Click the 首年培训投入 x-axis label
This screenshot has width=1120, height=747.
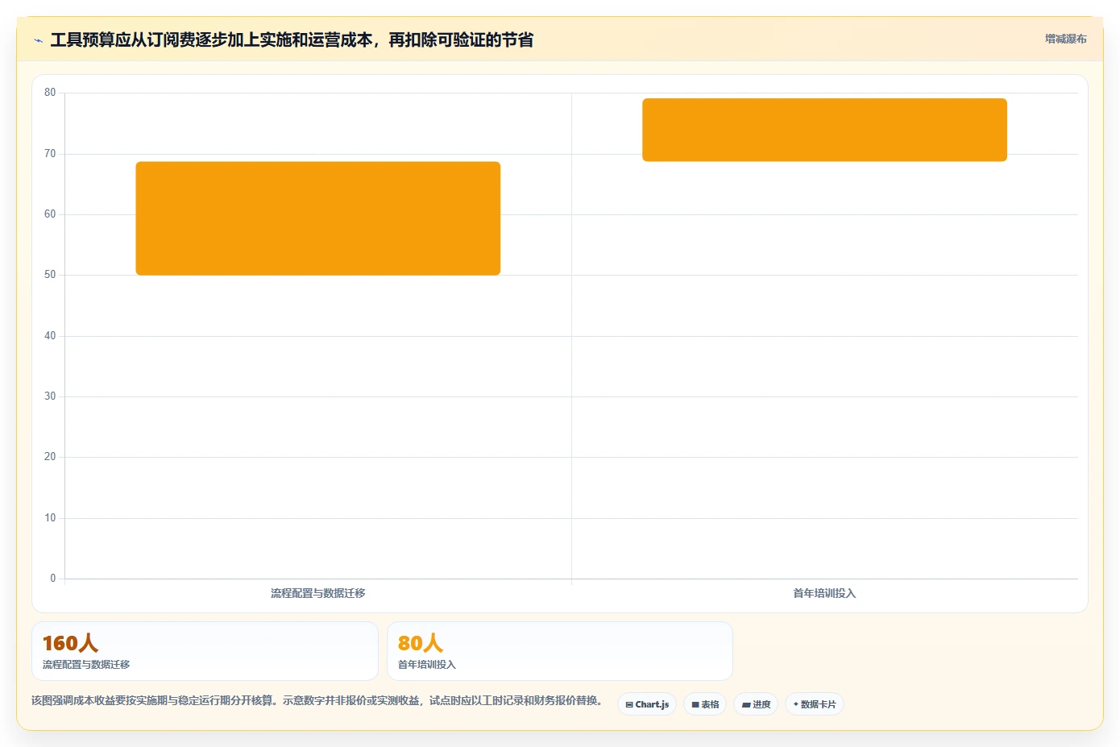[824, 593]
